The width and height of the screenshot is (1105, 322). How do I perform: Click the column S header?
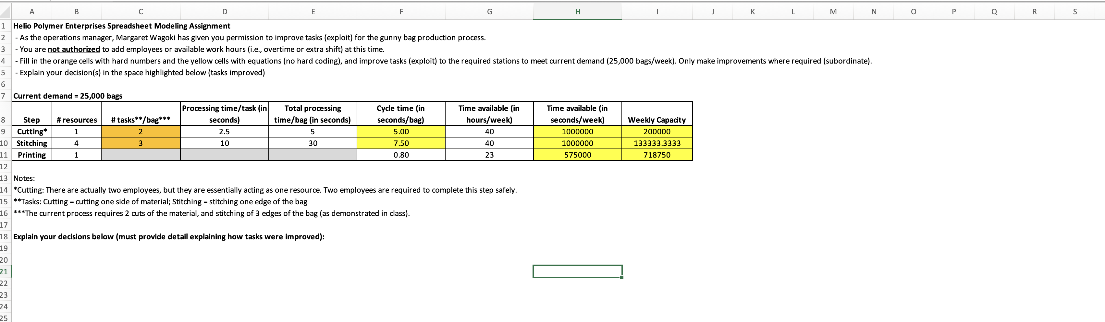tap(1074, 12)
